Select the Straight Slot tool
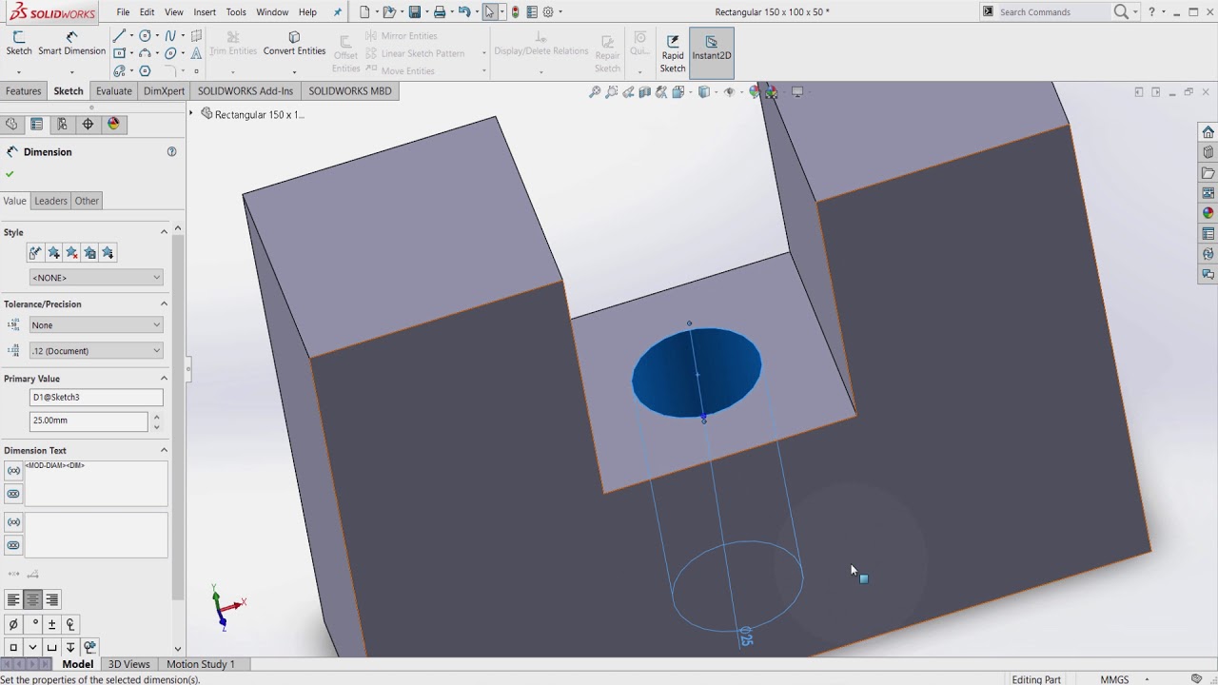The height and width of the screenshot is (685, 1218). coord(119,71)
